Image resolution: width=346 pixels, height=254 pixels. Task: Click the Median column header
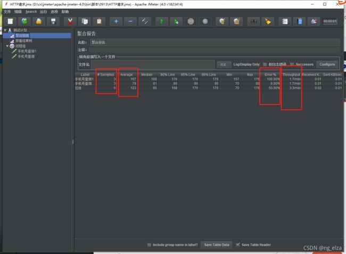147,75
